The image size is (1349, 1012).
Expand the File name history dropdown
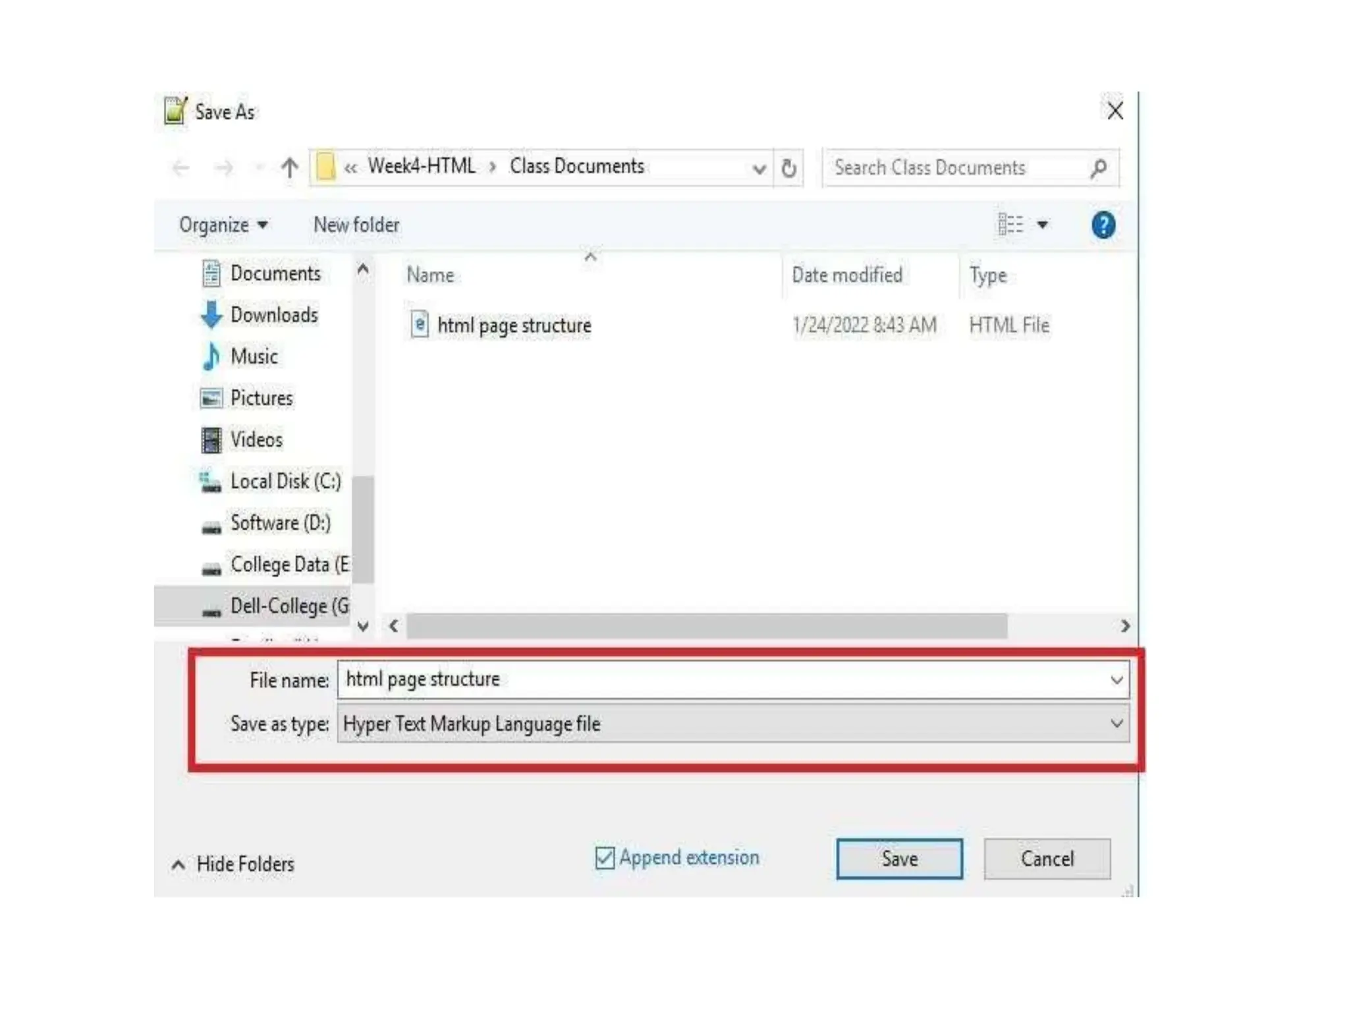point(1116,679)
